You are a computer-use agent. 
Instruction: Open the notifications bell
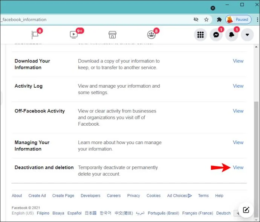coord(231,35)
